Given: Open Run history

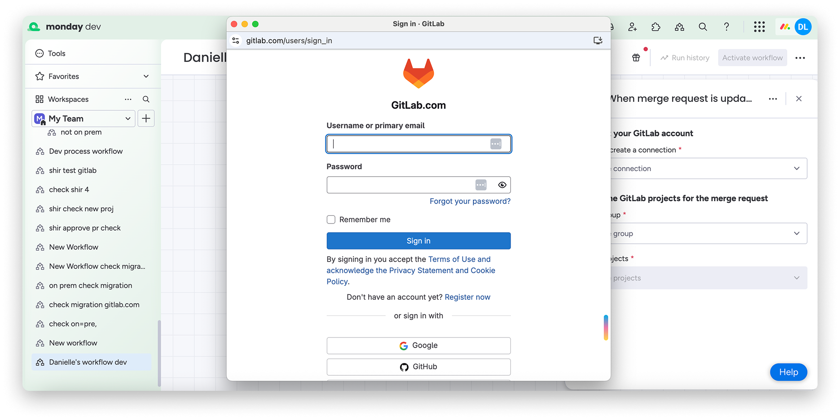Looking at the screenshot, I should pos(685,58).
